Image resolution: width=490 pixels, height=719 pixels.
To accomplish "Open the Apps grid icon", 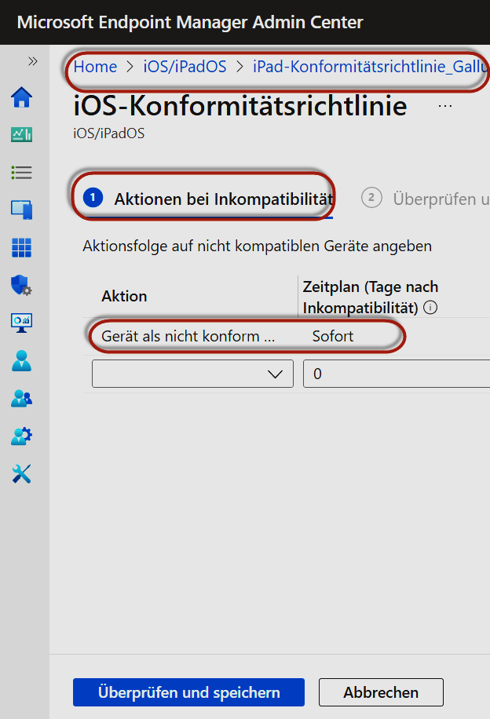I will pyautogui.click(x=22, y=247).
